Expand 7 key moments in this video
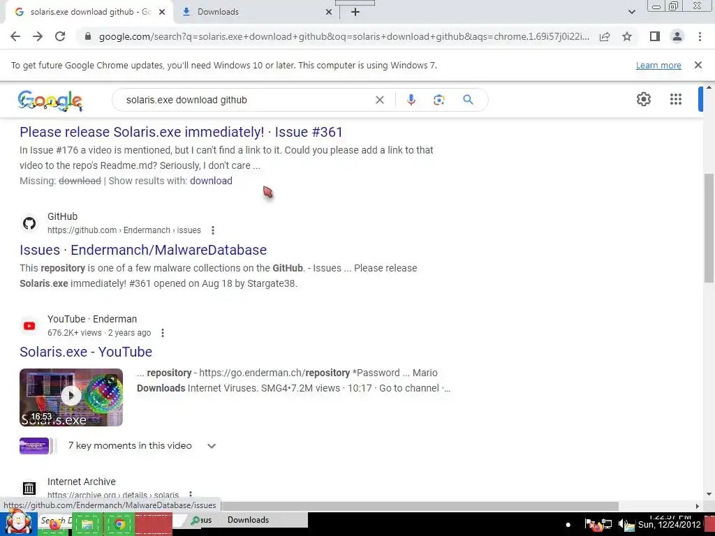Screen dimensions: 715x536 (211, 446)
